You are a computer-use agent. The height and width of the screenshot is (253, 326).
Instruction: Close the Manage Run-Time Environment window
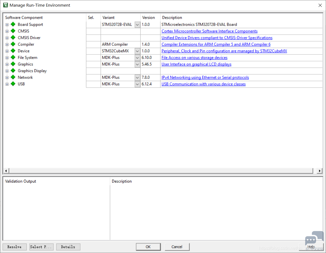click(x=320, y=5)
